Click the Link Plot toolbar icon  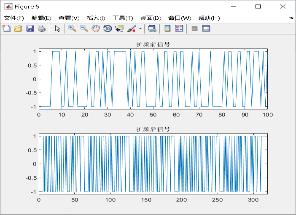tap(152, 29)
